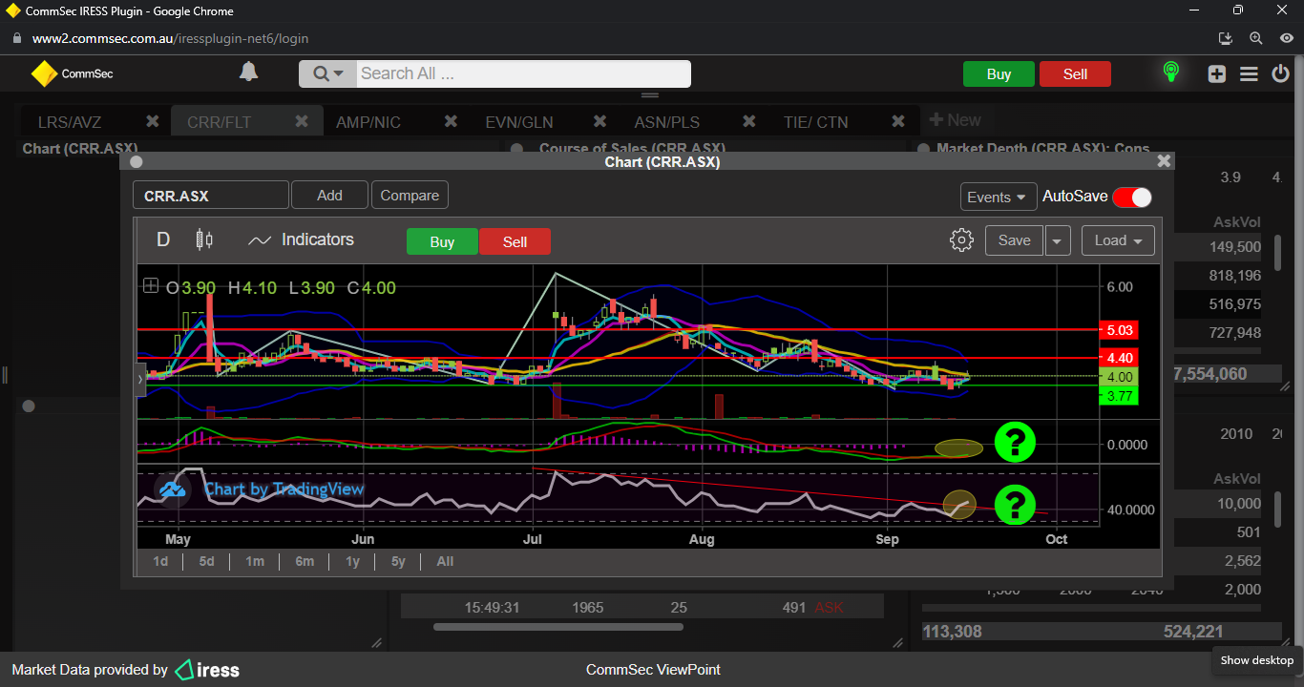Switch to the EVN/GLN tab
The height and width of the screenshot is (687, 1304).
tap(519, 122)
